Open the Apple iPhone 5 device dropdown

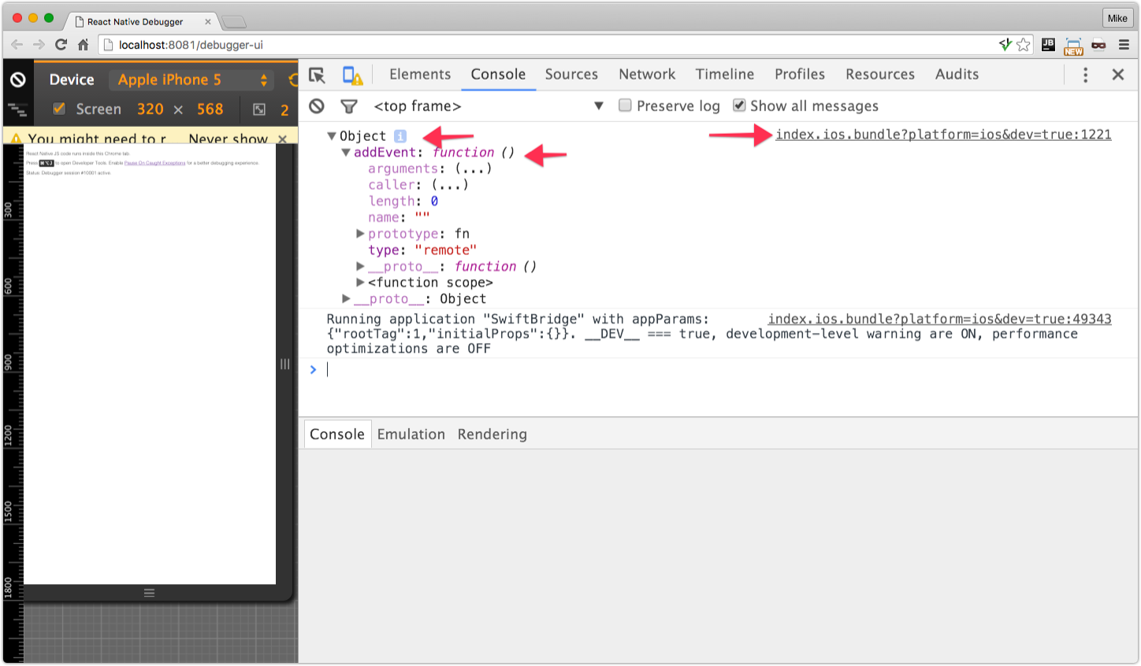[193, 80]
